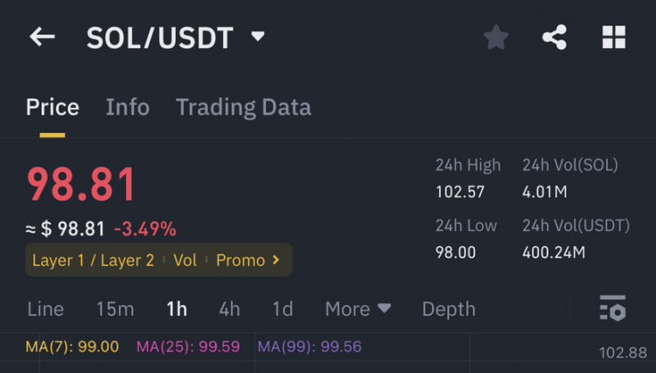Go back using the left arrow
Image resolution: width=656 pixels, height=373 pixels.
[x=42, y=38]
